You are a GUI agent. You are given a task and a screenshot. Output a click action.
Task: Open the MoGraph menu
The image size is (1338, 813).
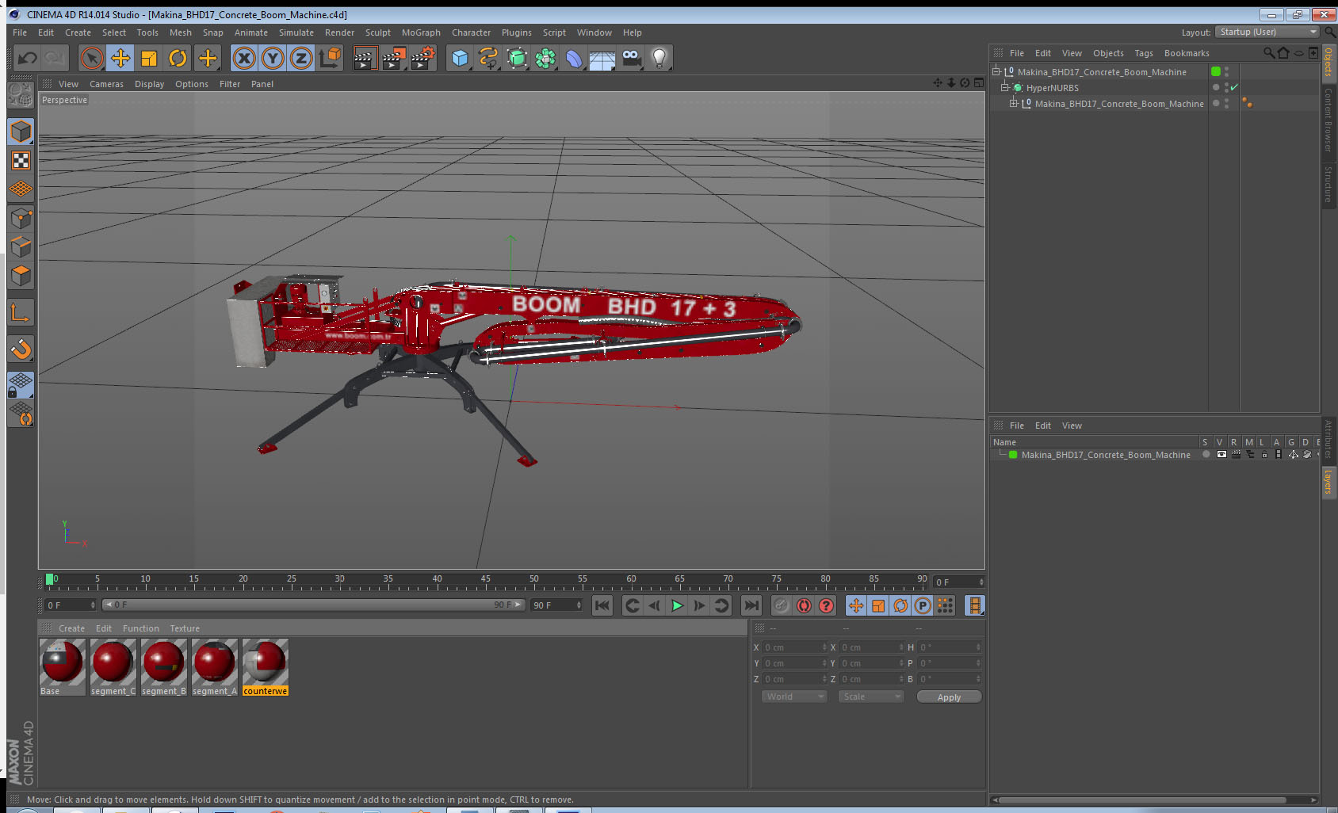[x=421, y=32]
